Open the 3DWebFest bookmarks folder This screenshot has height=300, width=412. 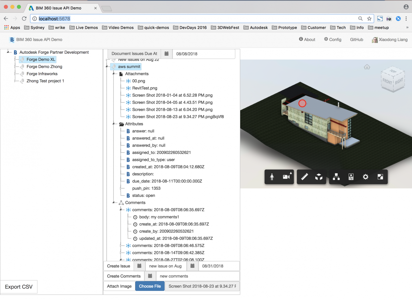click(x=225, y=27)
